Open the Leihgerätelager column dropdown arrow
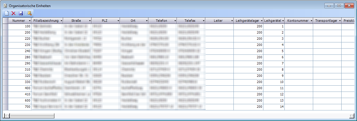Viewport: 357px width, 121px height. click(x=261, y=21)
